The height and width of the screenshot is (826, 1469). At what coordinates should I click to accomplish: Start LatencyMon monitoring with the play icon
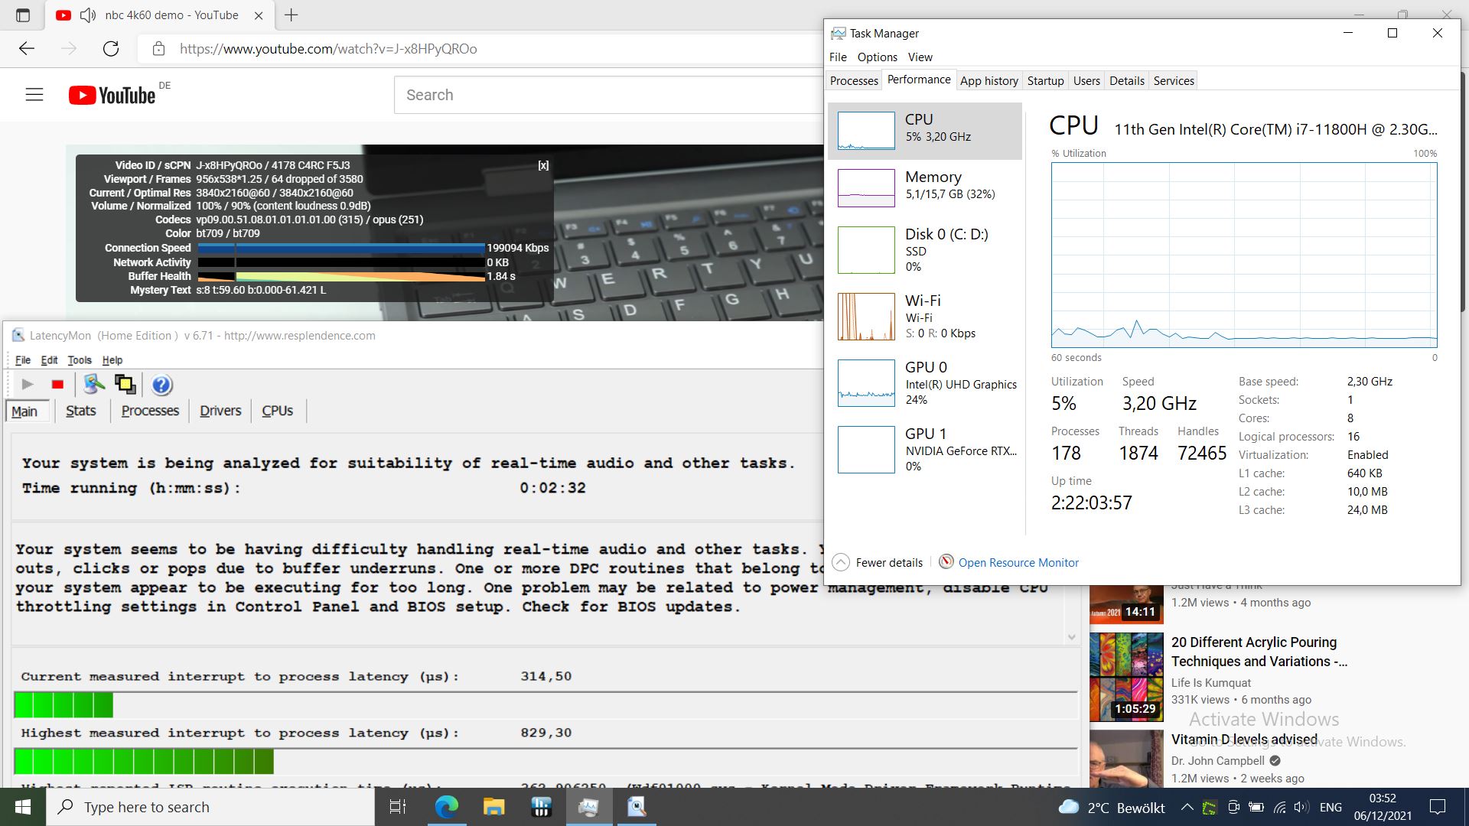[28, 384]
